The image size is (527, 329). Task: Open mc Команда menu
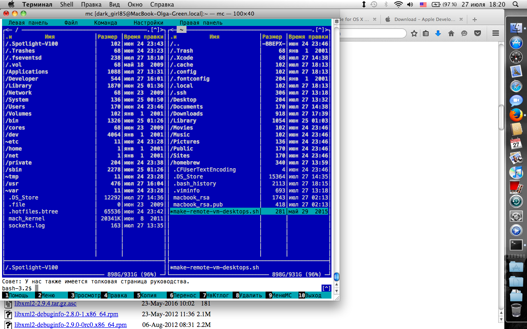tap(106, 23)
